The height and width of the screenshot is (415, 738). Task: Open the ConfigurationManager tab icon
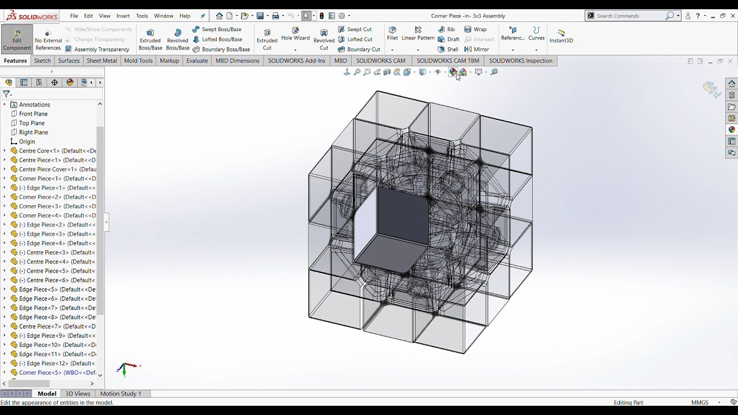(39, 82)
